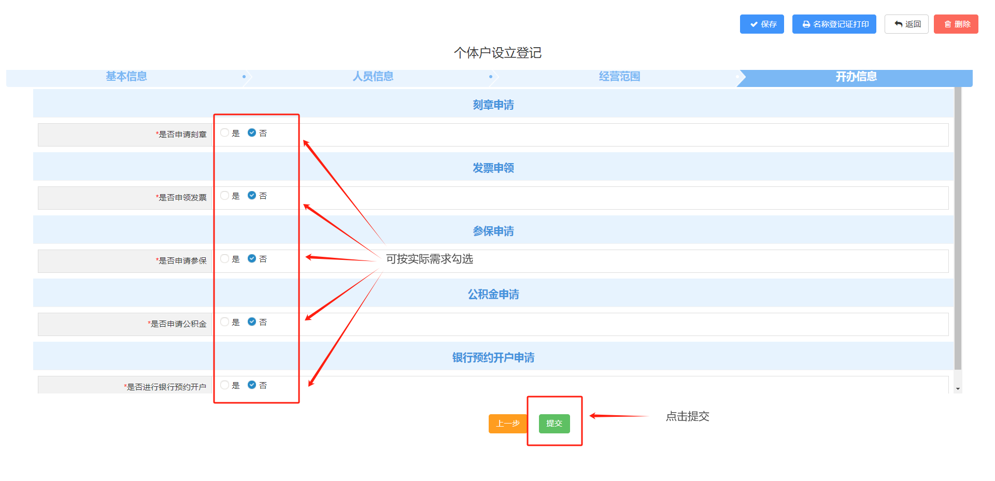Switch to the 基本信息 step tab
The width and height of the screenshot is (995, 481).
pos(126,77)
